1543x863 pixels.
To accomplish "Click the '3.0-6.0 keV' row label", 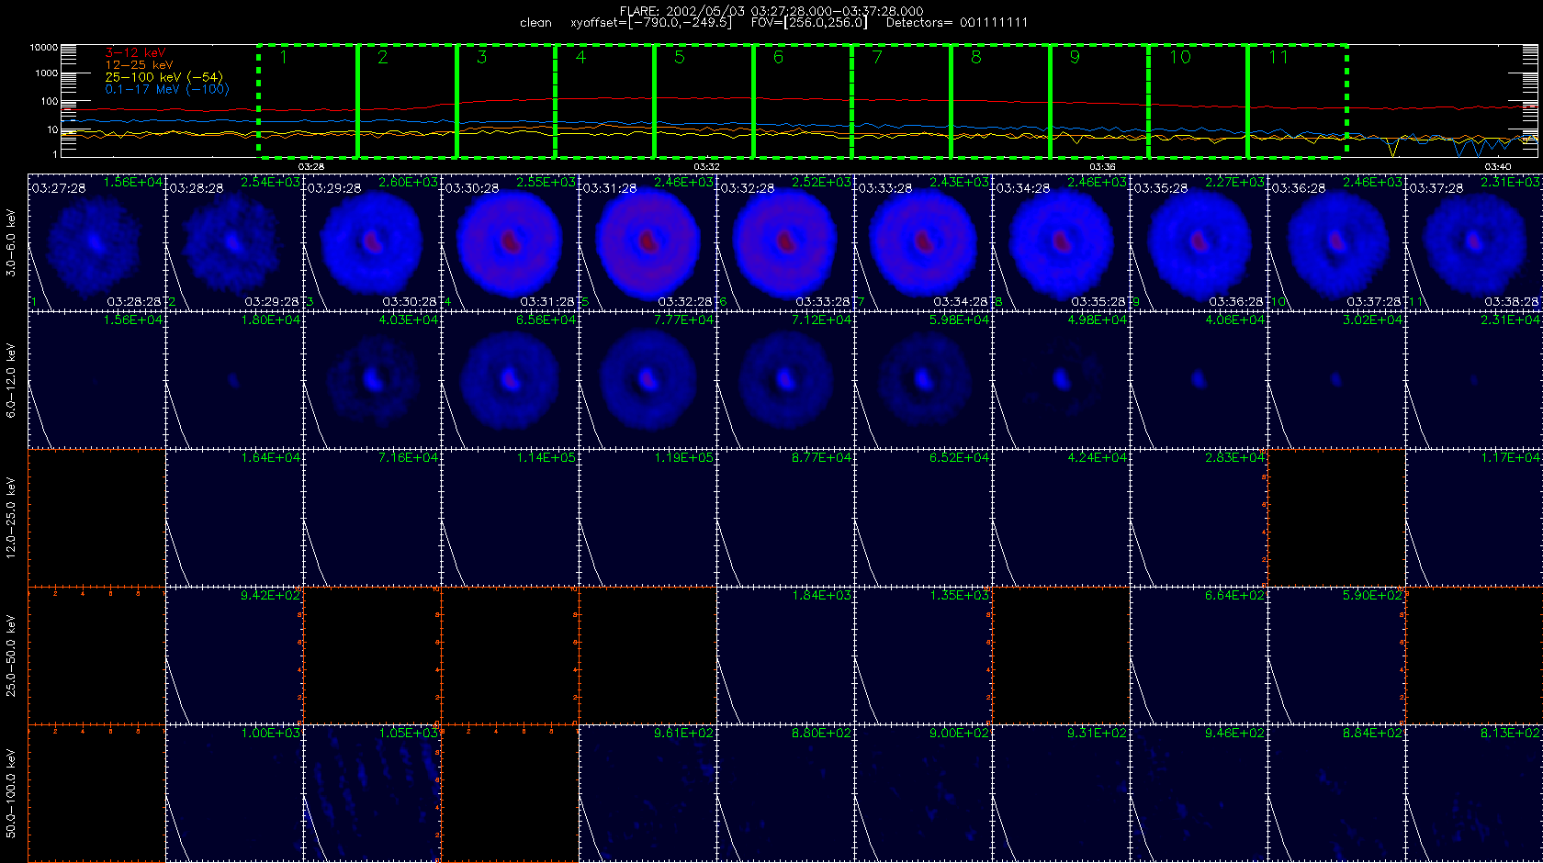I will [x=11, y=243].
